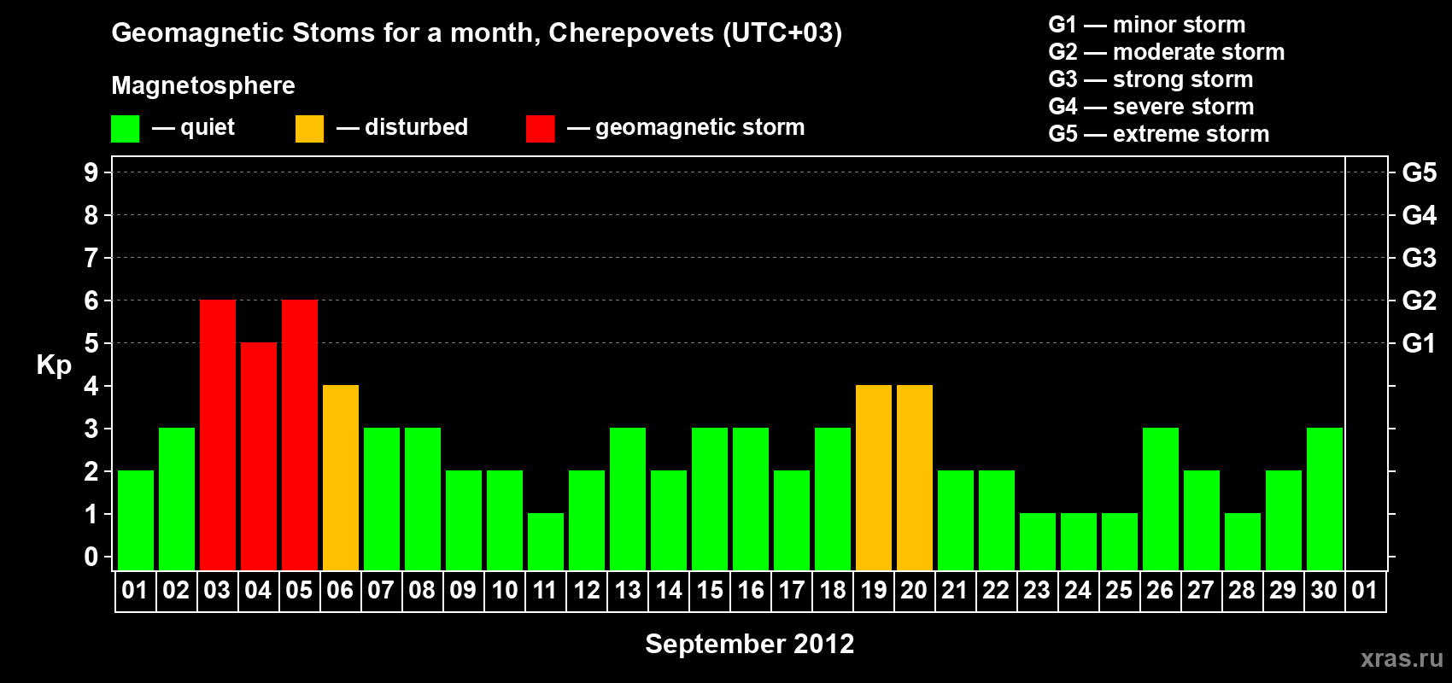The height and width of the screenshot is (683, 1452).
Task: Click the date cell '29' on the axis
Action: pos(1283,591)
